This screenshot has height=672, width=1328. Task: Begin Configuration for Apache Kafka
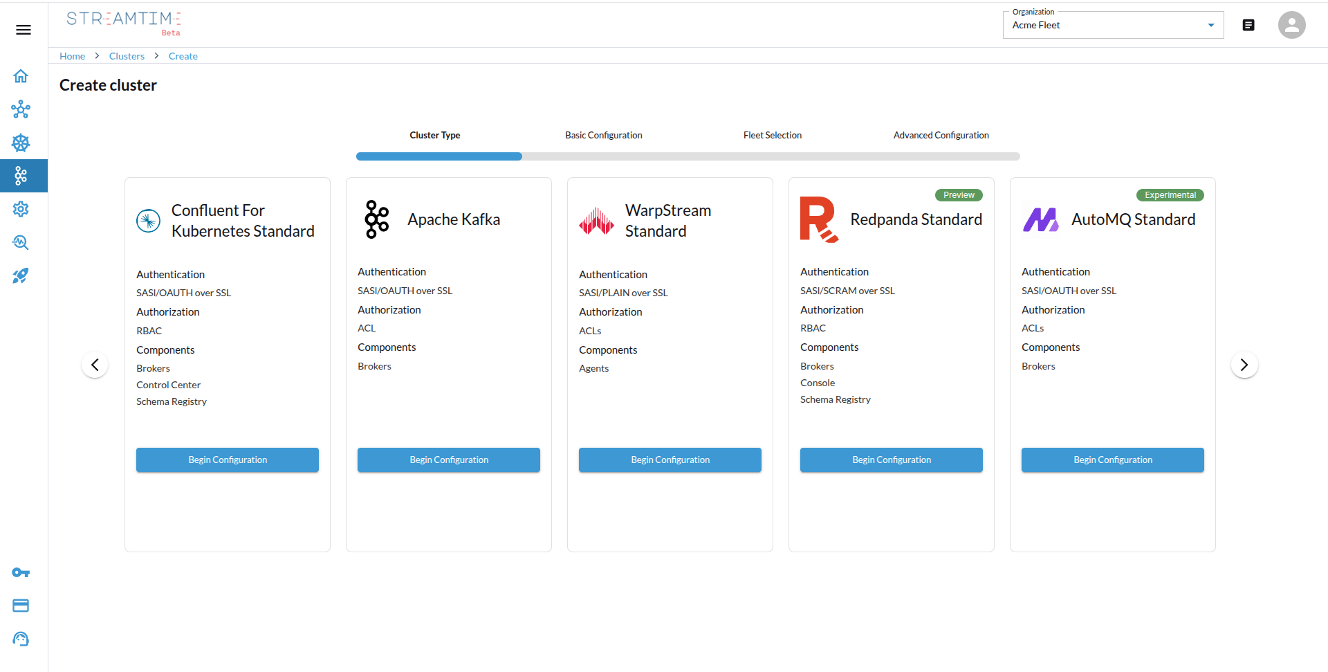[449, 460]
